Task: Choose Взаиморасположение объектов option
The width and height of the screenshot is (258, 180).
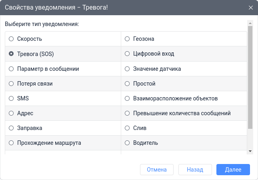Action: (127, 98)
